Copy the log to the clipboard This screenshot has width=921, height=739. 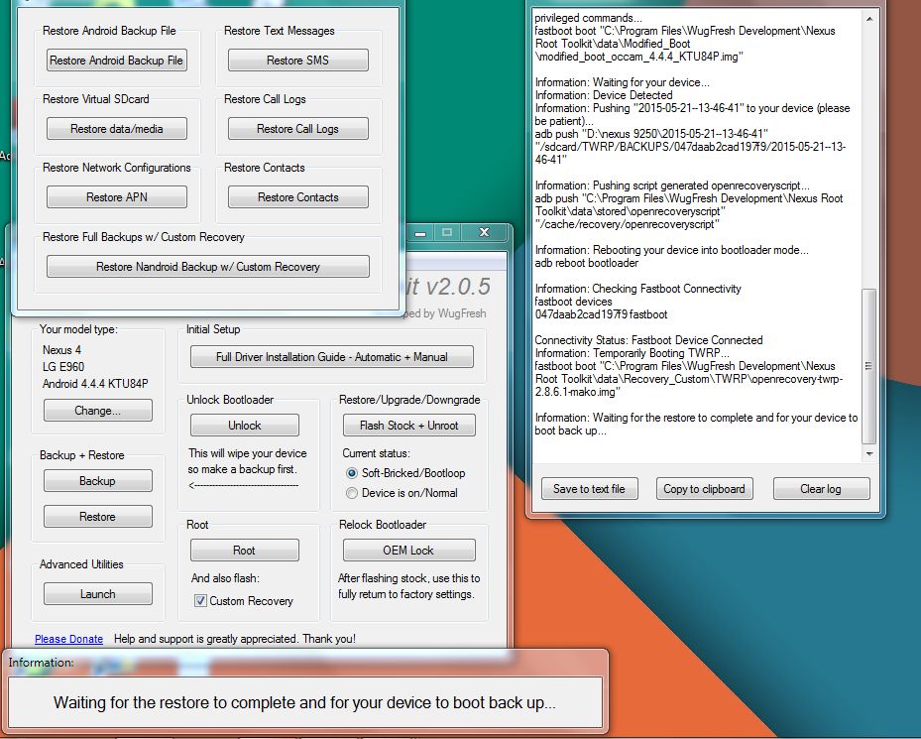tap(704, 489)
